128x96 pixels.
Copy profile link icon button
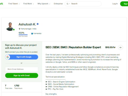tap(121, 47)
